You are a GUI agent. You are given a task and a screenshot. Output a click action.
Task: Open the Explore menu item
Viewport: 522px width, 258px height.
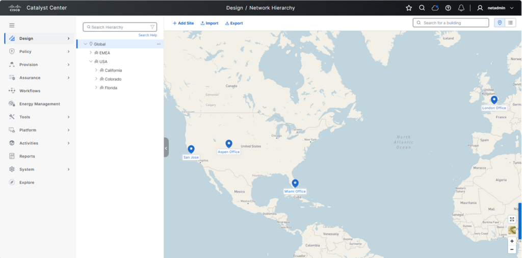pyautogui.click(x=39, y=183)
